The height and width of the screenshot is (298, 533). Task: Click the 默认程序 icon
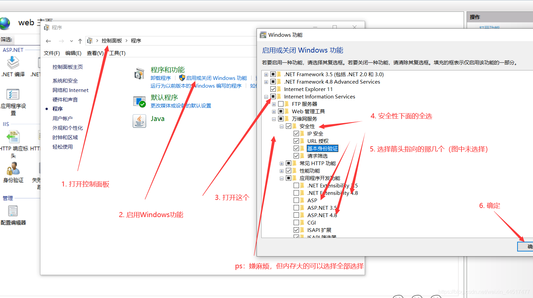click(139, 101)
